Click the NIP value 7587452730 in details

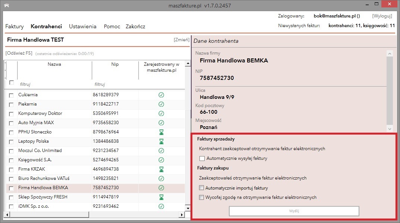pyautogui.click(x=217, y=78)
